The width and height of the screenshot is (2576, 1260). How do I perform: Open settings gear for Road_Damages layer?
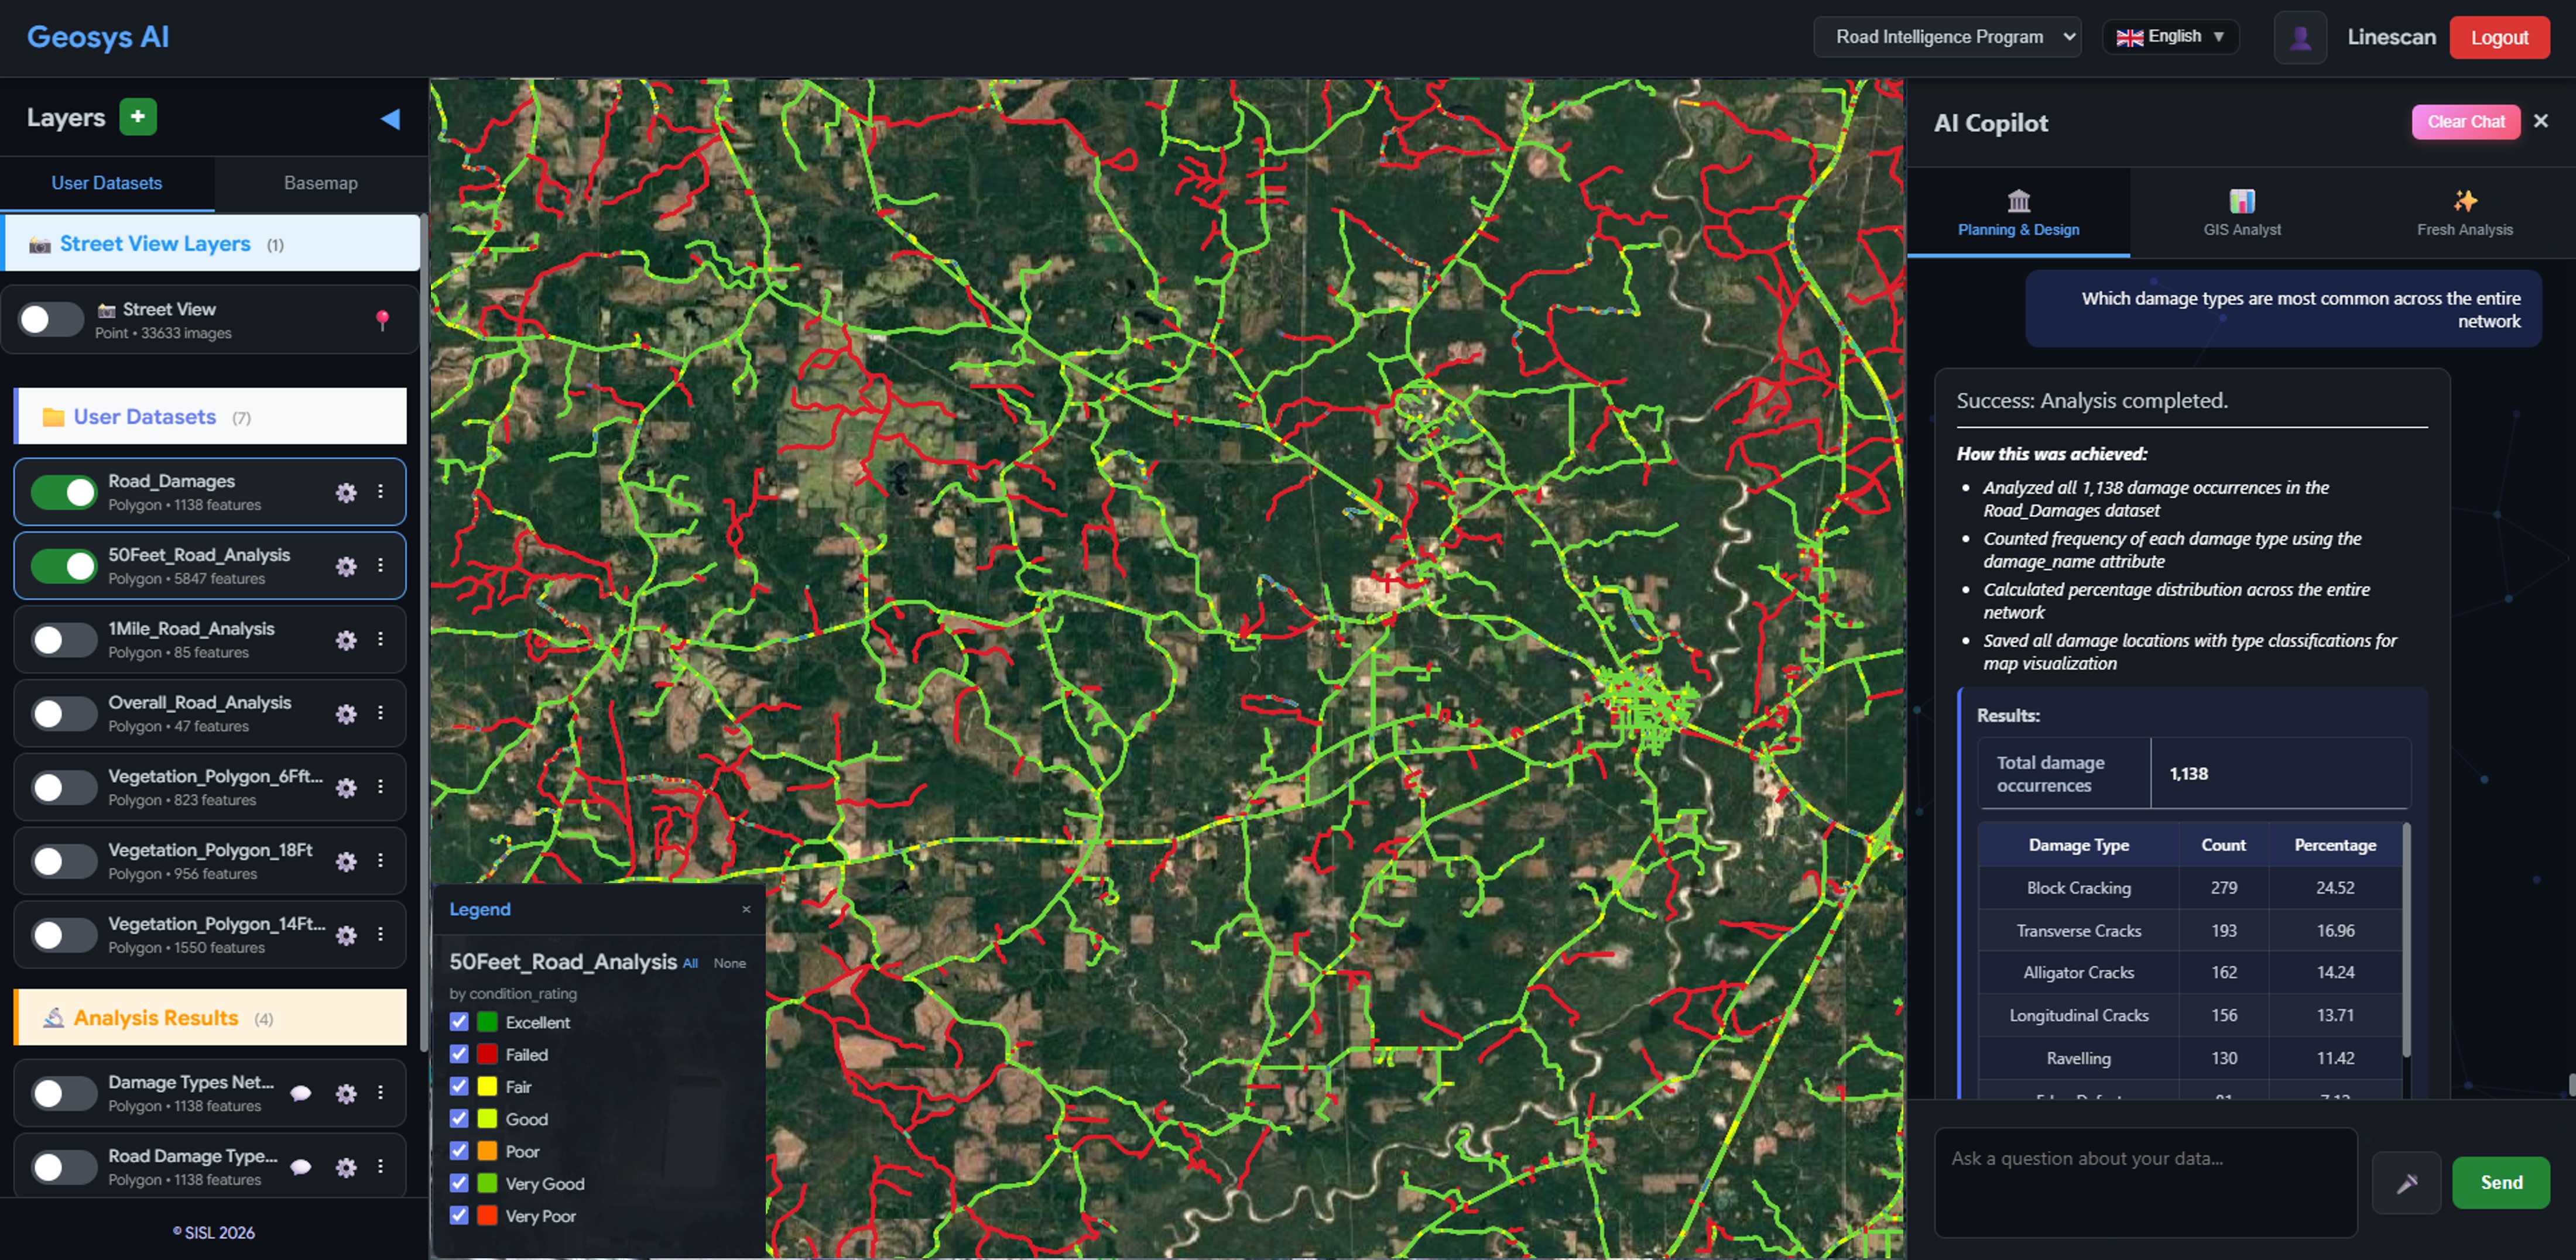point(346,492)
